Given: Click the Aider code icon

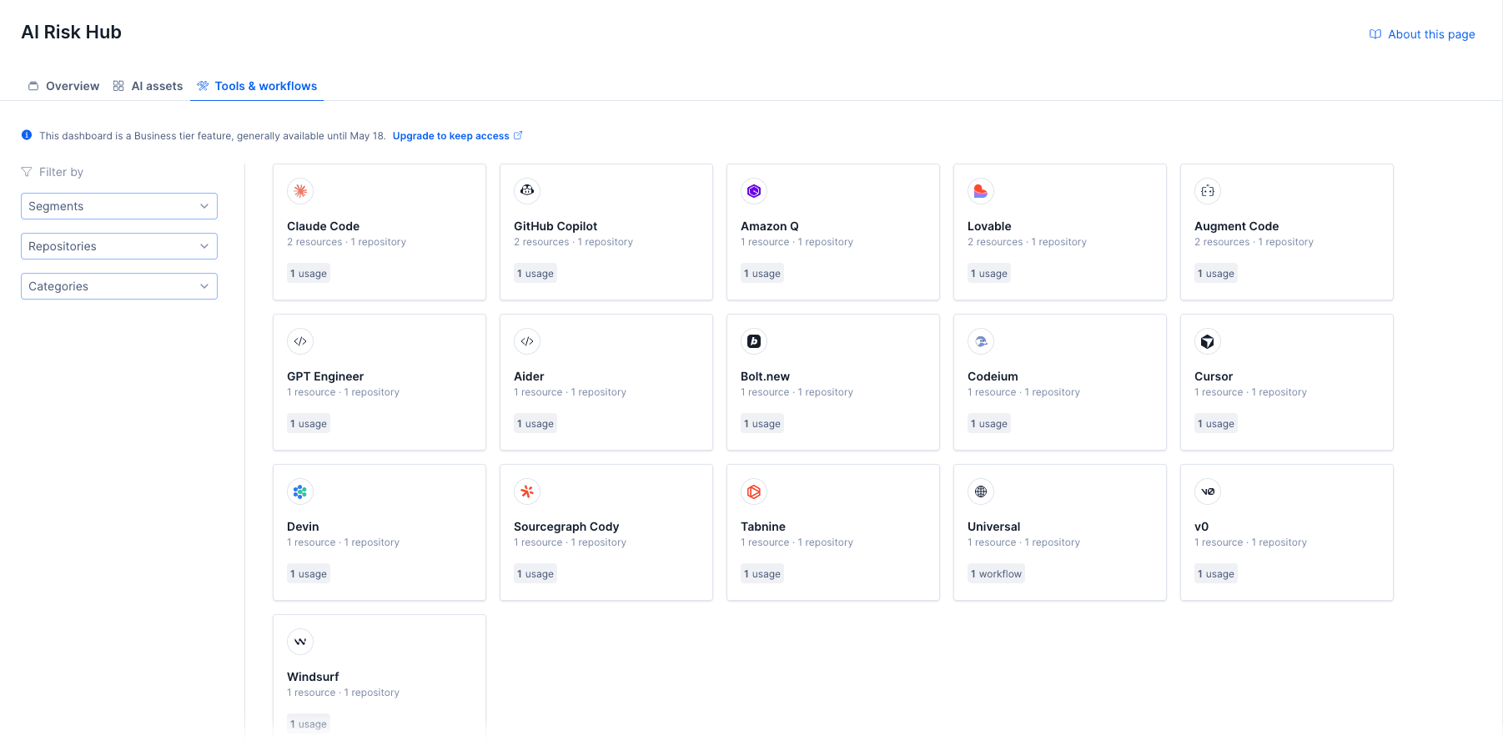Looking at the screenshot, I should pos(527,341).
